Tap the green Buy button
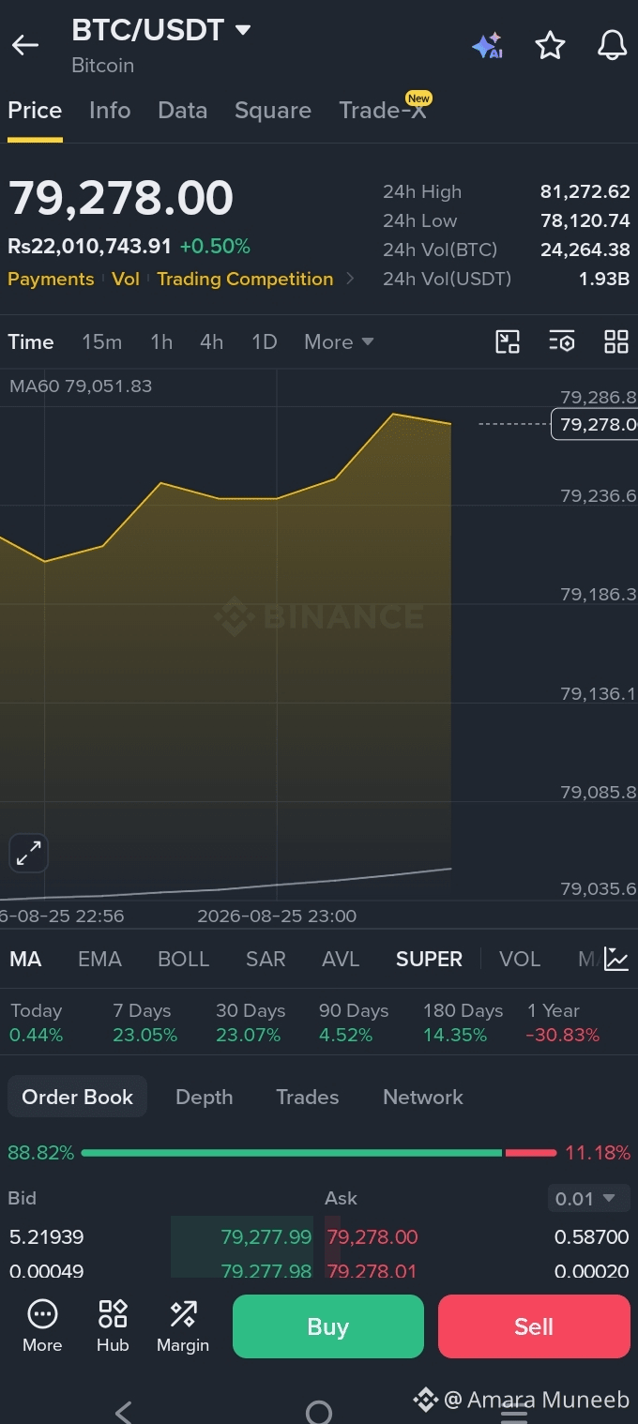This screenshot has height=1424, width=638. pyautogui.click(x=328, y=1326)
